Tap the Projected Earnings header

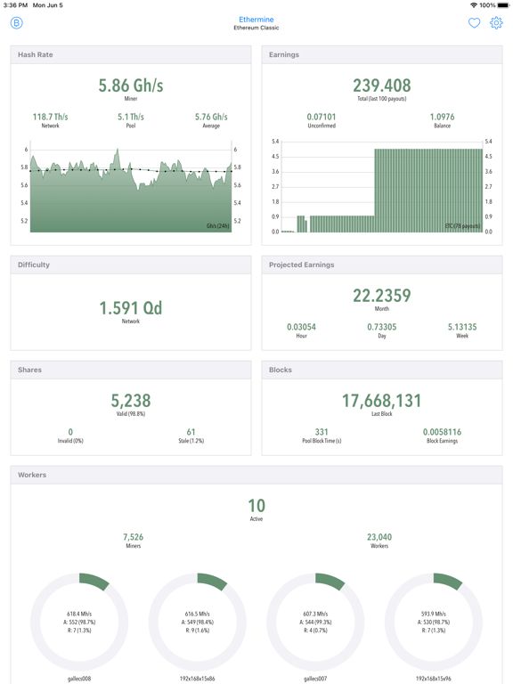click(x=382, y=265)
